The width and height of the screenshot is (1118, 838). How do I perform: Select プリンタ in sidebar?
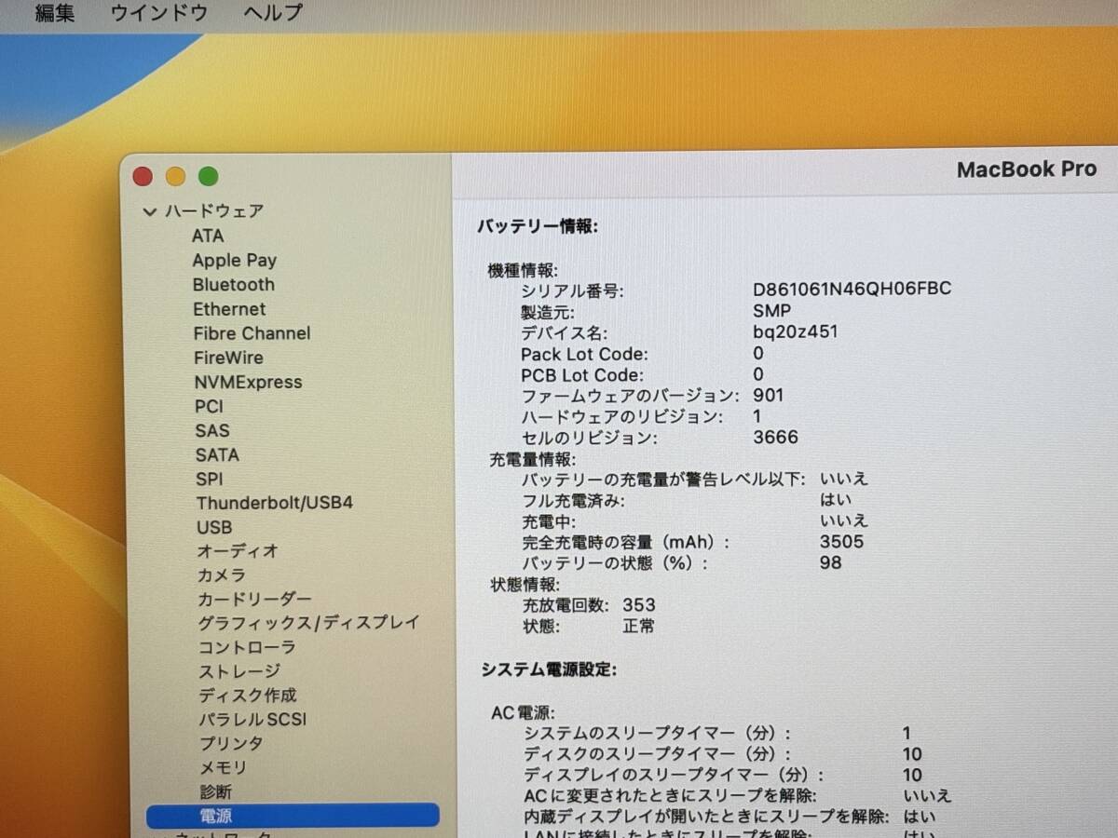[x=231, y=744]
